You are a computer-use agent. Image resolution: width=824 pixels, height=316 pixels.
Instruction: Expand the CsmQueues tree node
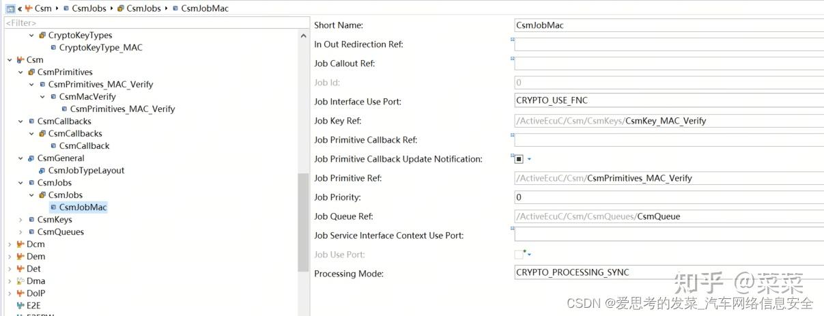point(20,232)
